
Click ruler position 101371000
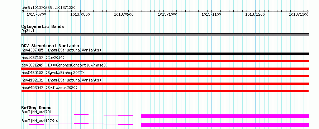pos(168,14)
